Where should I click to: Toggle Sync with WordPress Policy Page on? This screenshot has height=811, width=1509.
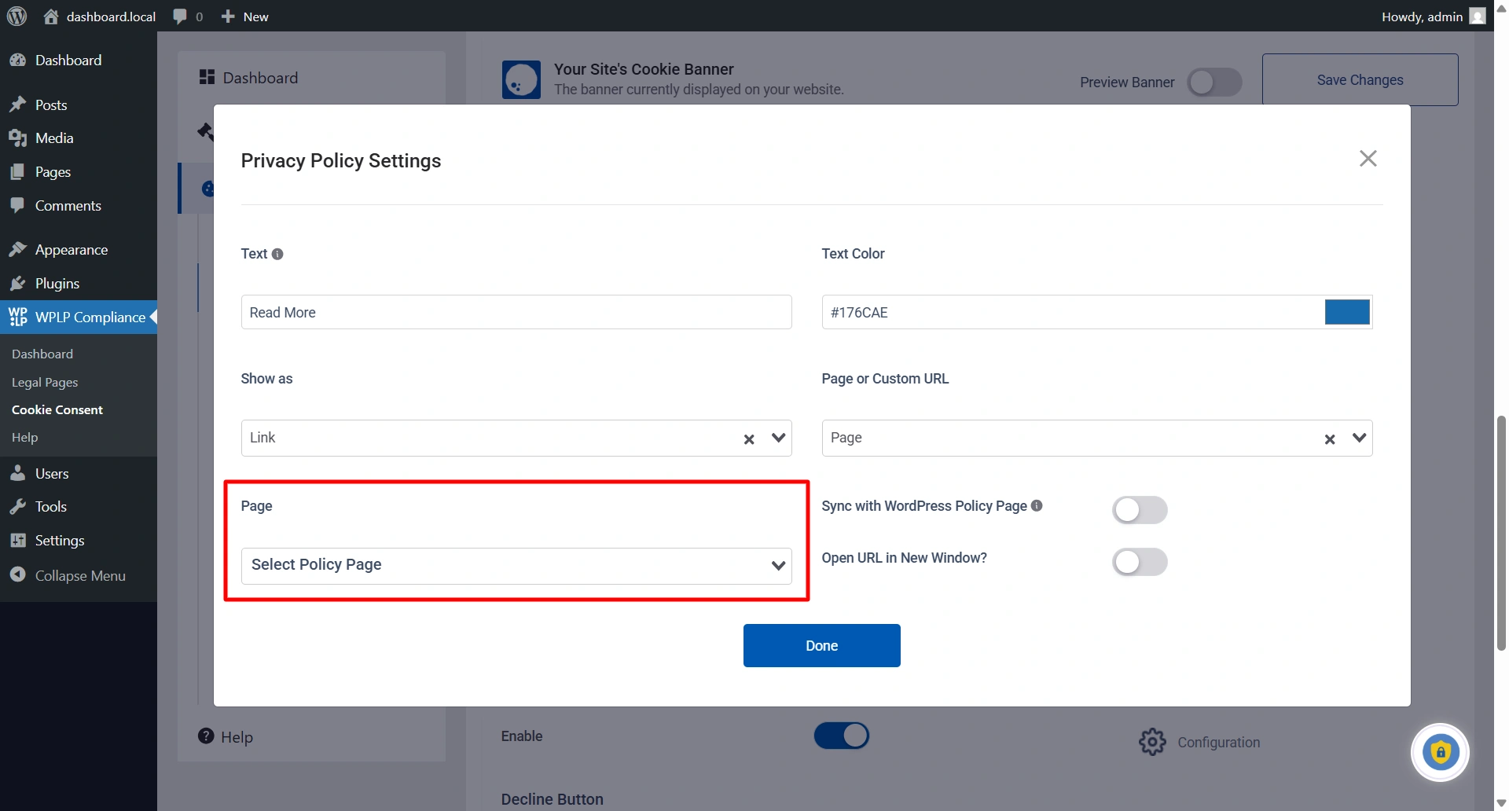click(1140, 509)
